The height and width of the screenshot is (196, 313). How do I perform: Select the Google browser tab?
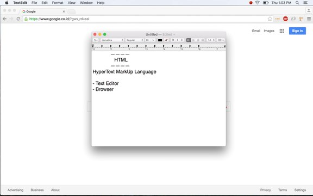pos(43,11)
